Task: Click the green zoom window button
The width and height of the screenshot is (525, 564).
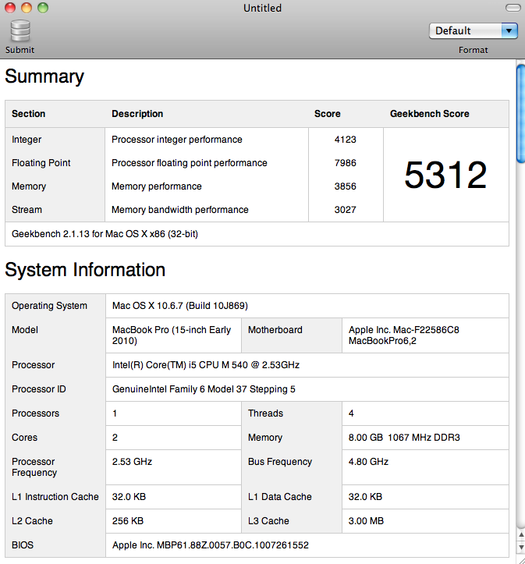Action: tap(43, 8)
